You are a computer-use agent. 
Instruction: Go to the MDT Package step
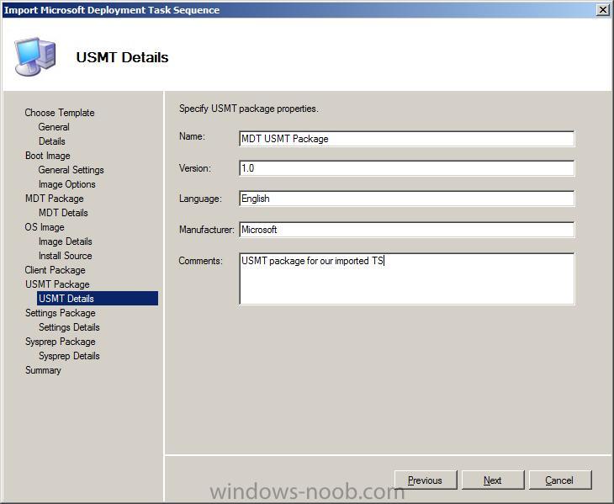(x=55, y=199)
